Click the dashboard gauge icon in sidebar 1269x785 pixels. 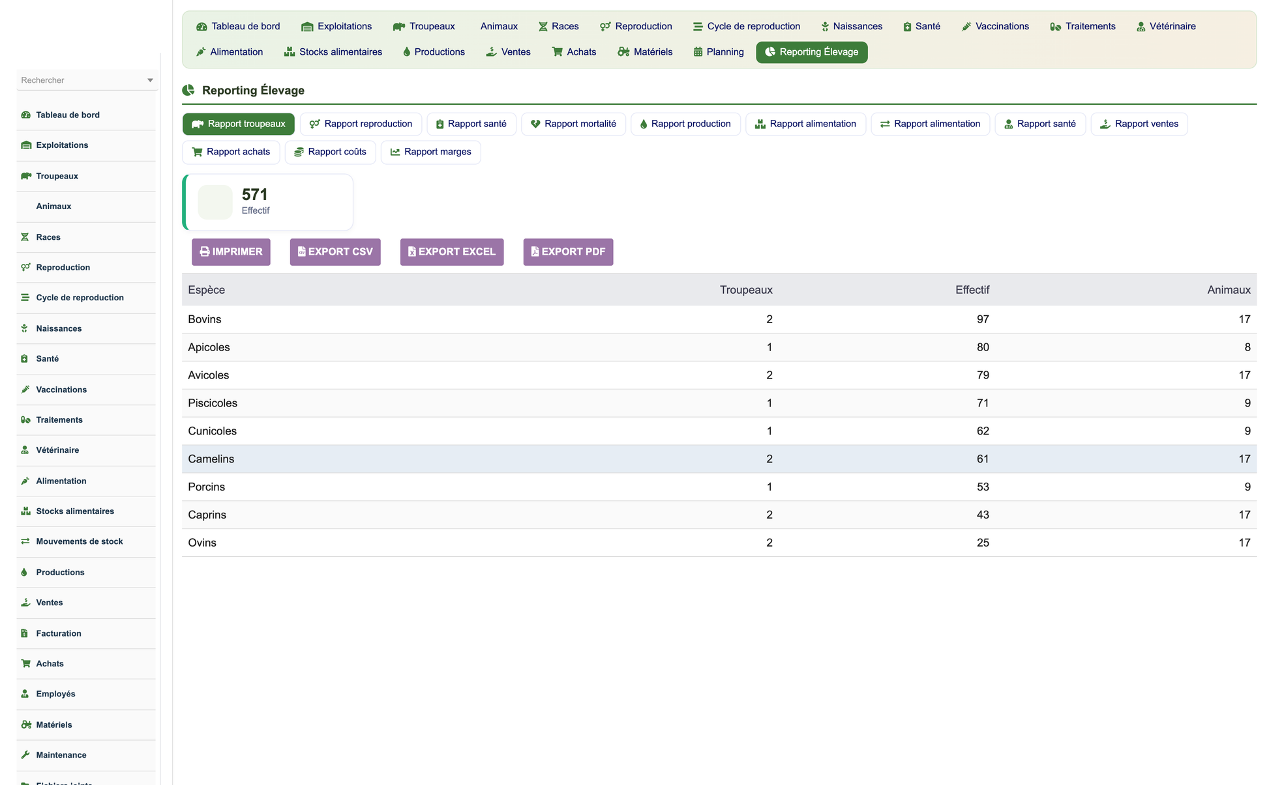(26, 115)
